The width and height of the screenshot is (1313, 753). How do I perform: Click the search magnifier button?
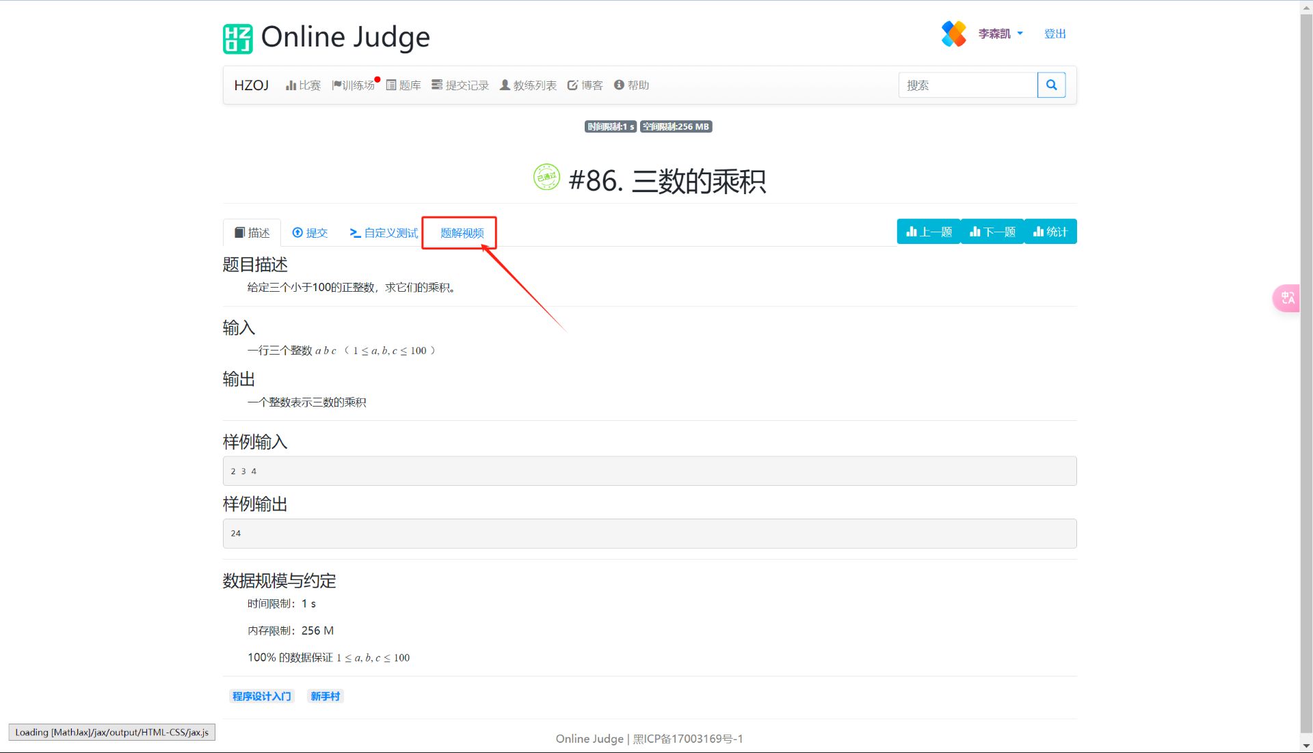point(1051,85)
